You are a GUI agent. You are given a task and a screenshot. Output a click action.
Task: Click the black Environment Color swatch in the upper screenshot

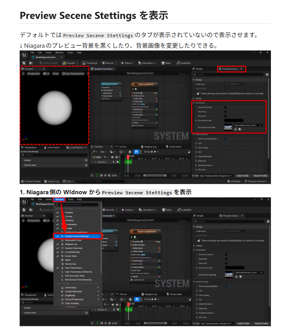(234, 120)
